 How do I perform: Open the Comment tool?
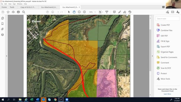click(x=163, y=63)
